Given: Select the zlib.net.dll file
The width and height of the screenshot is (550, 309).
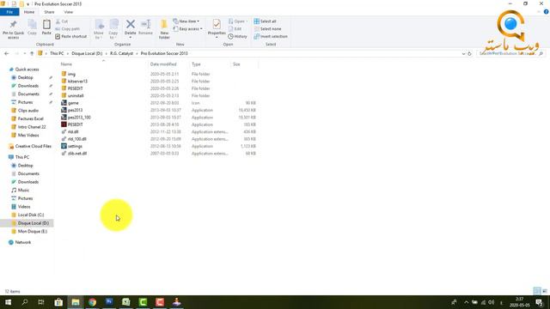Looking at the screenshot, I should tap(74, 154).
